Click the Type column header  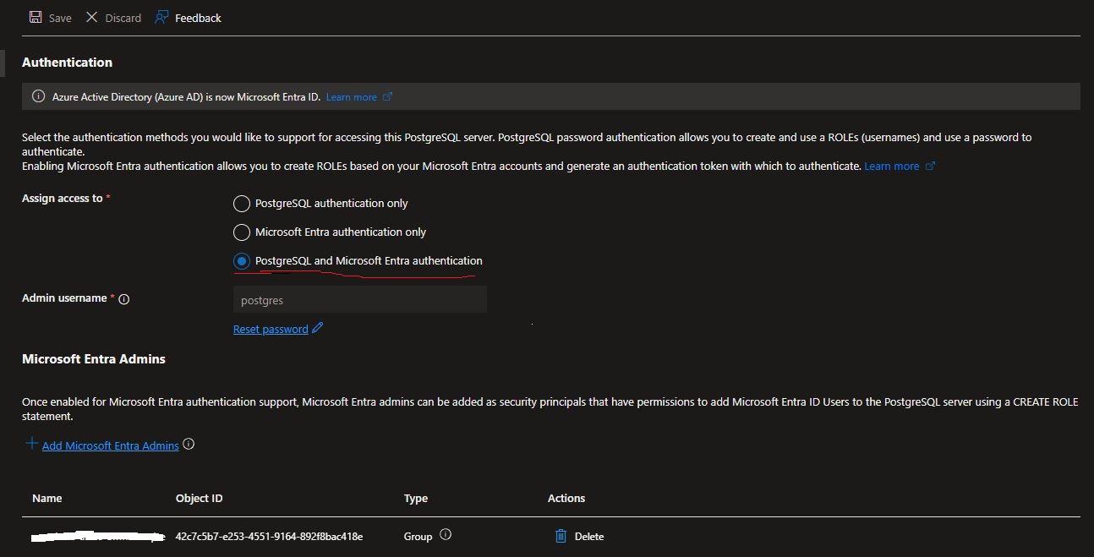pos(416,498)
